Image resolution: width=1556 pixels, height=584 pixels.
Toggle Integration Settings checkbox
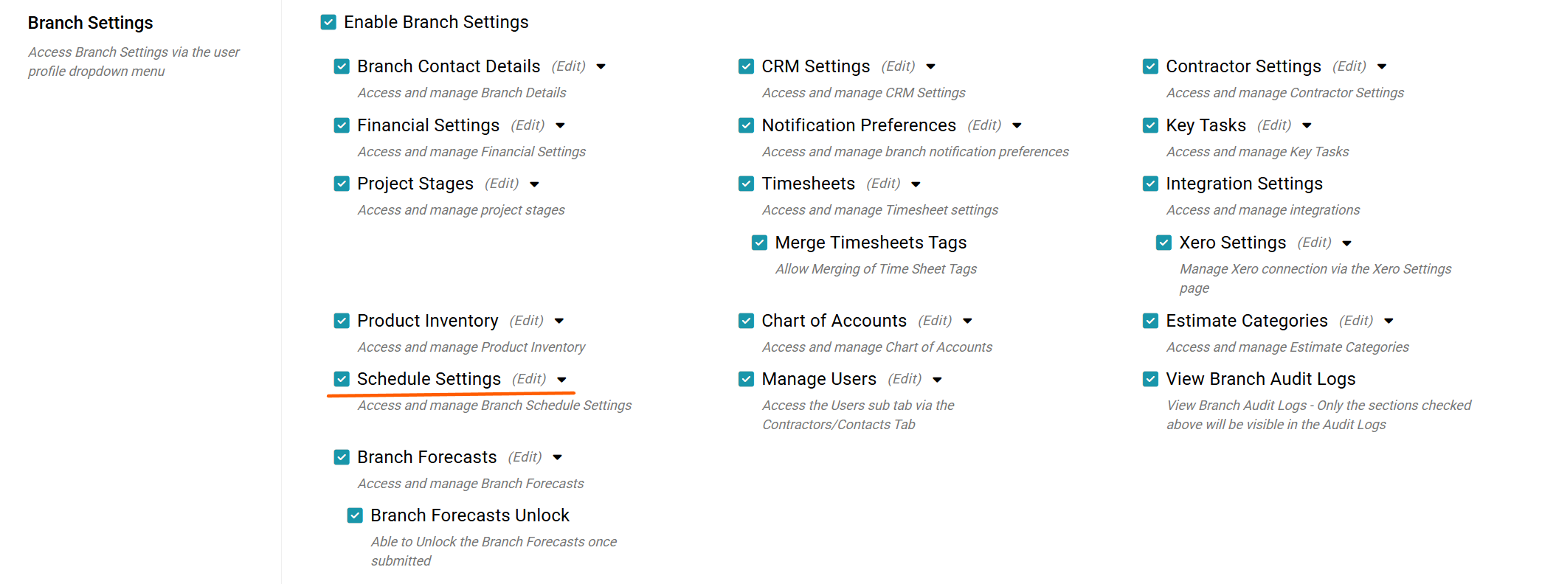(x=1150, y=184)
